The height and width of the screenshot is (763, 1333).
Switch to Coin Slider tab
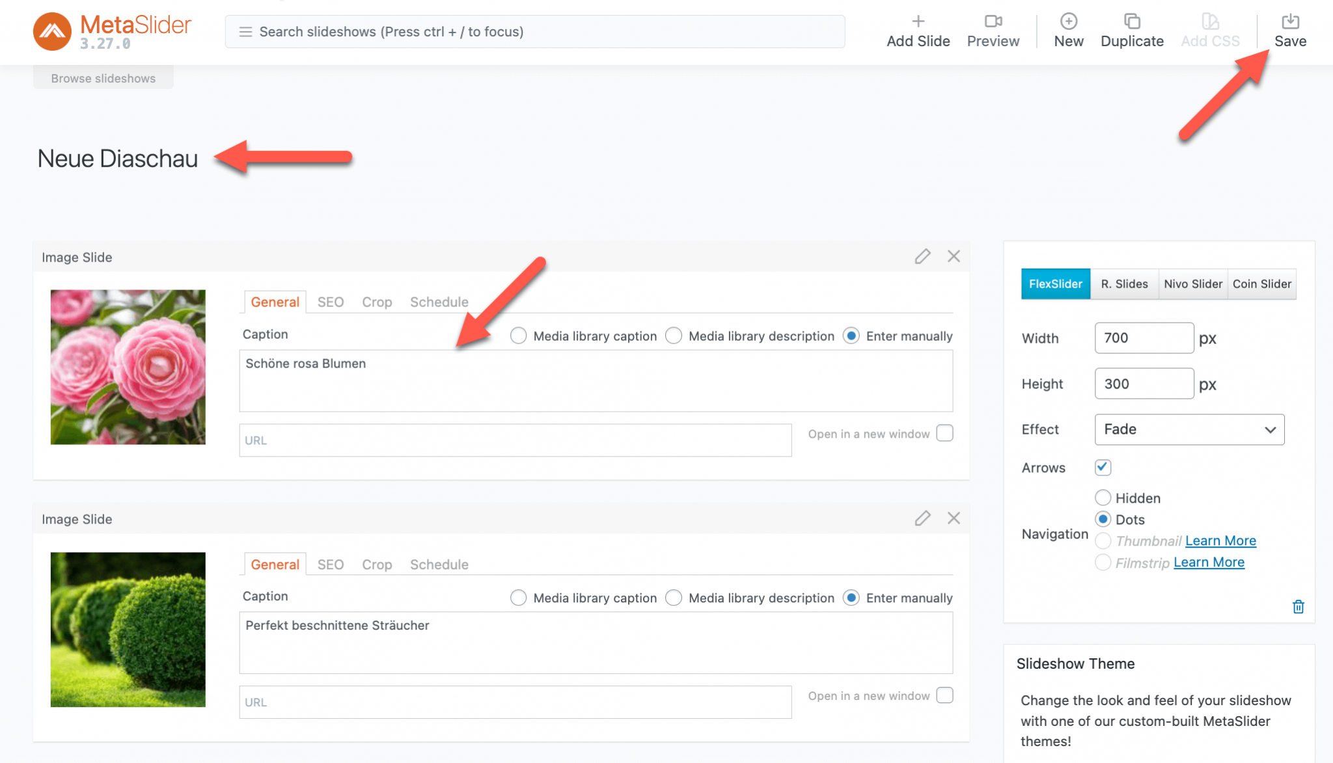pos(1261,284)
